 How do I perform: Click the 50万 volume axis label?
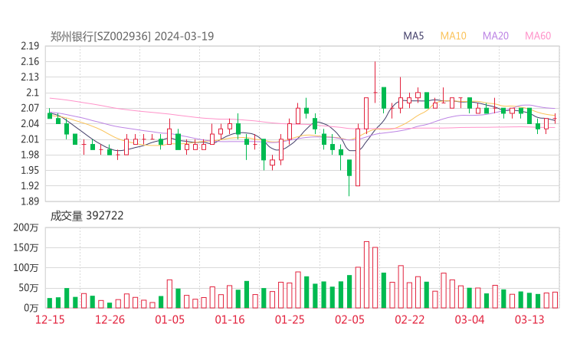pyautogui.click(x=28, y=288)
